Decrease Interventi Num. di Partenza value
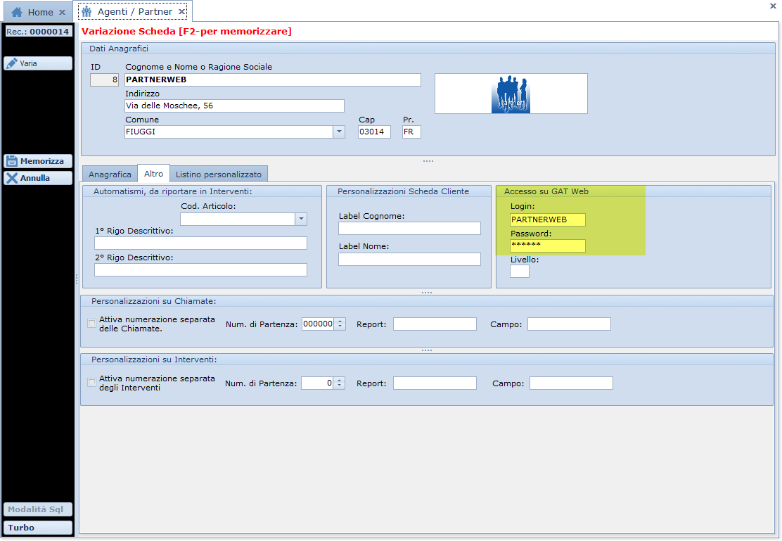The width and height of the screenshot is (782, 541). coord(339,386)
